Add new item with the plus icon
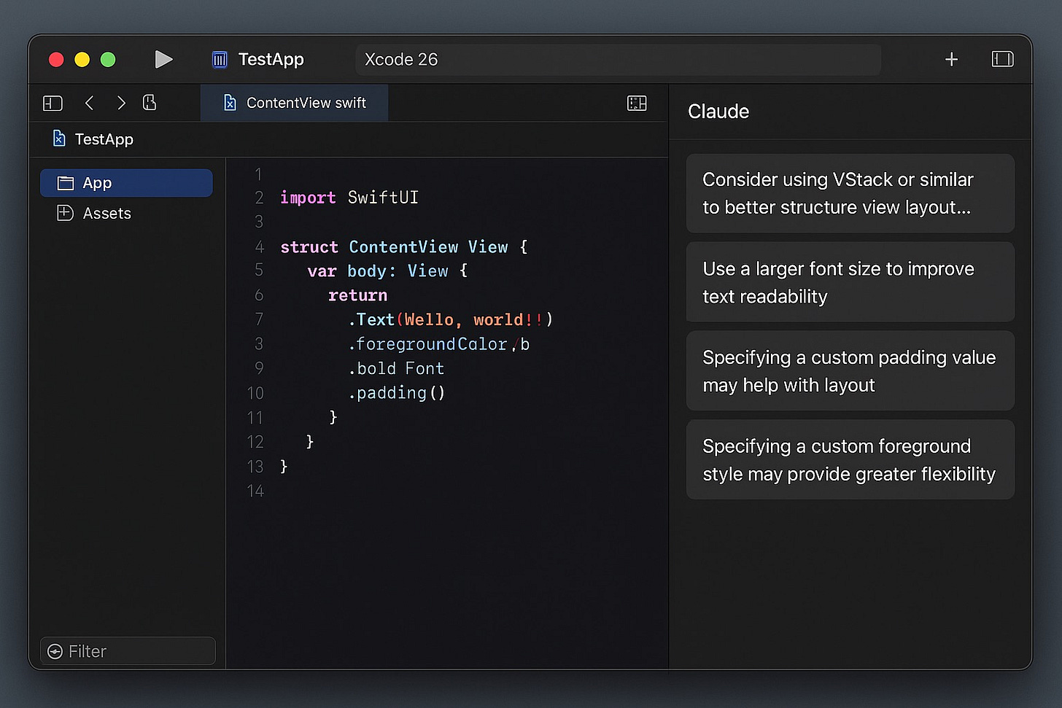The image size is (1062, 708). click(x=951, y=60)
